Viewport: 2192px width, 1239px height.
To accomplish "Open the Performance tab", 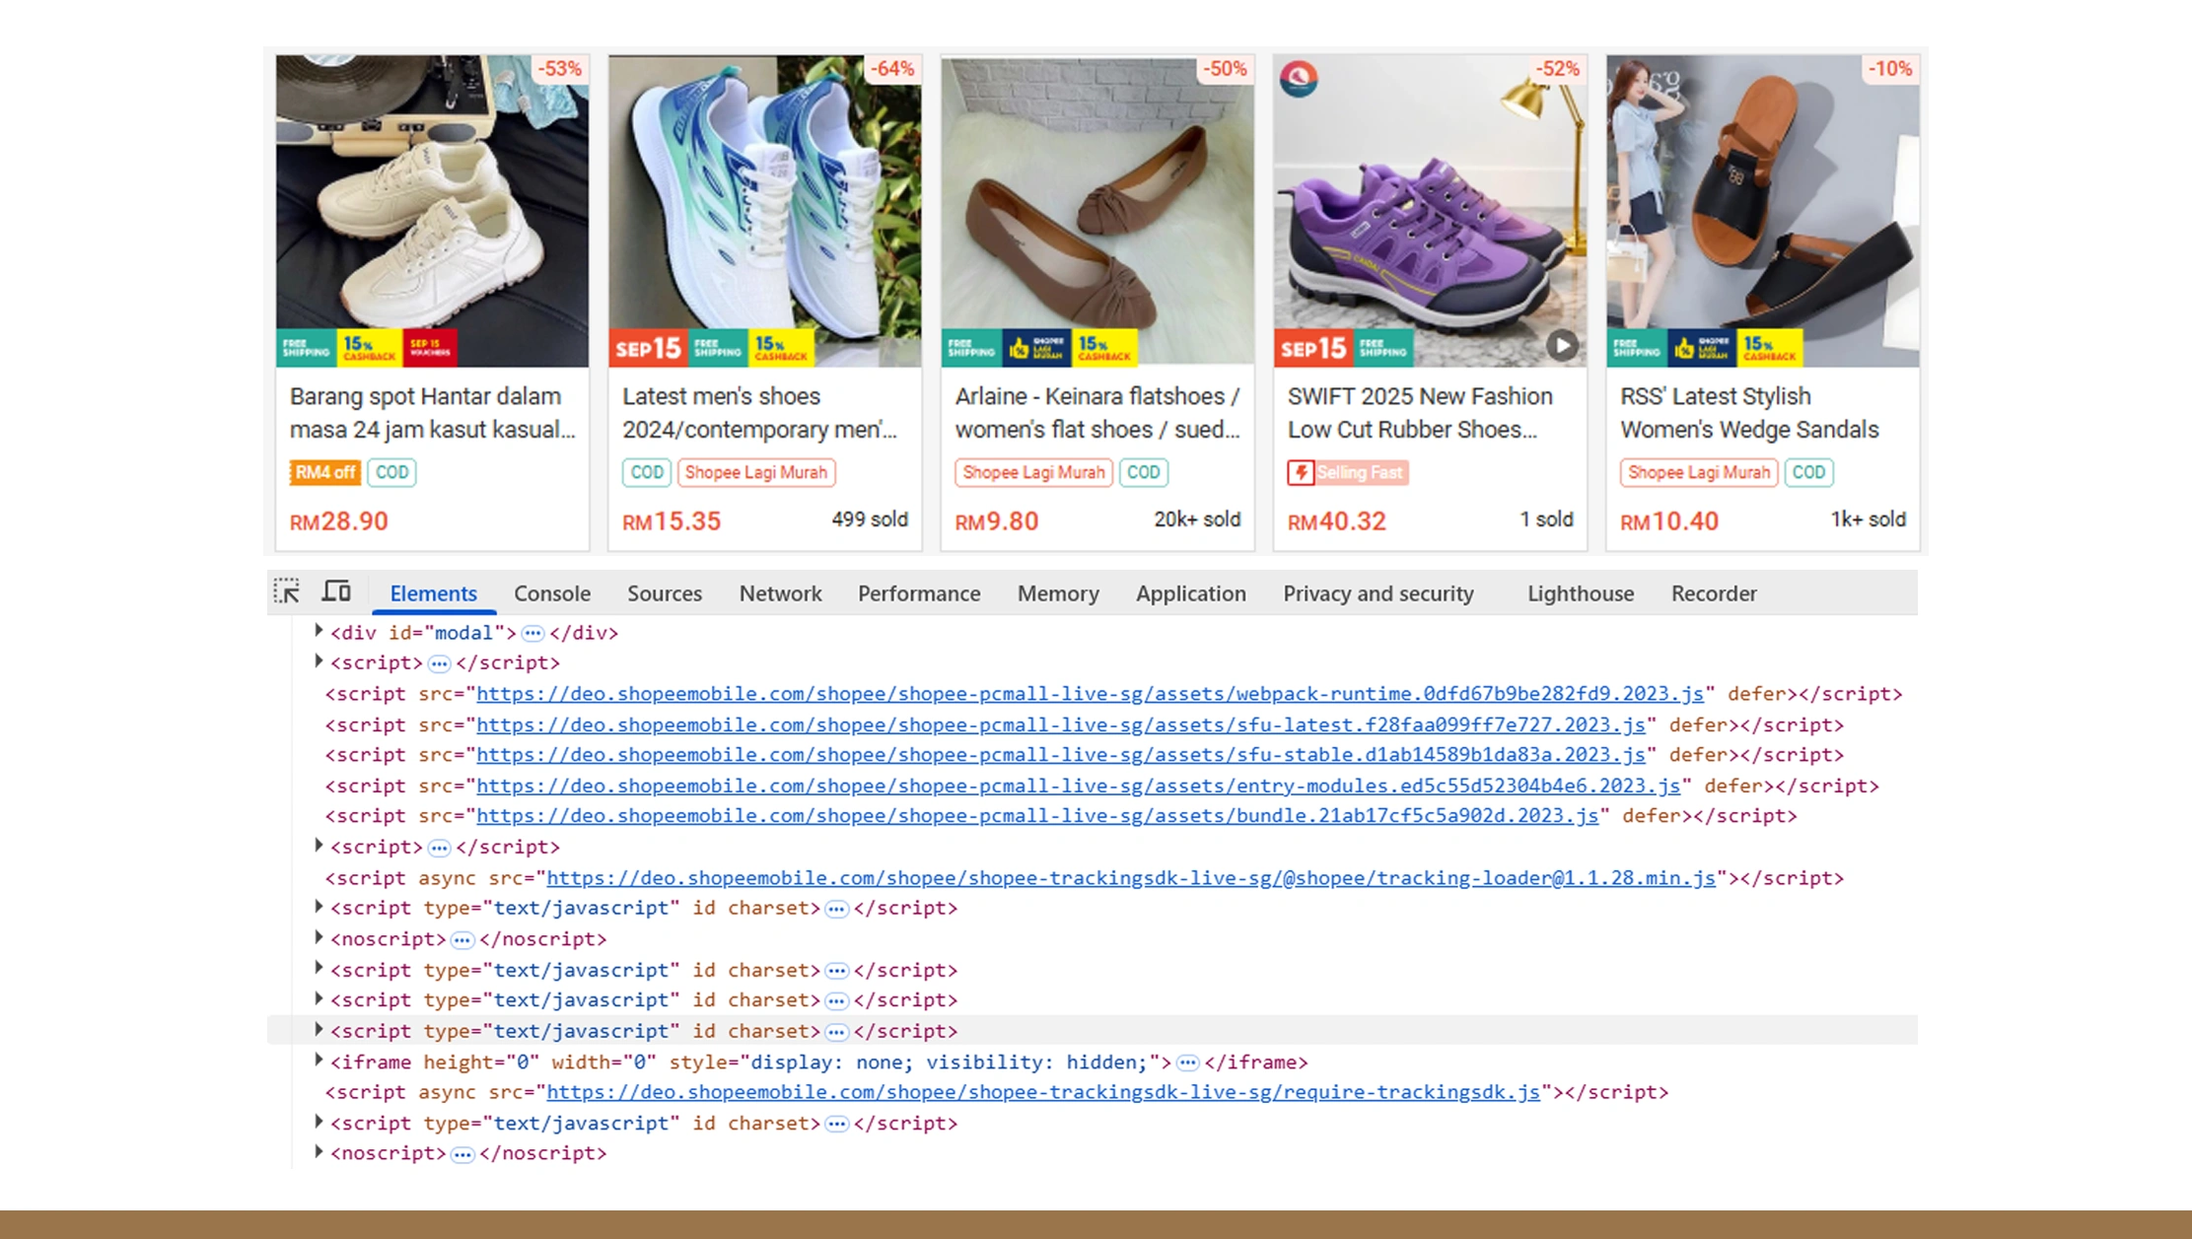I will [919, 593].
